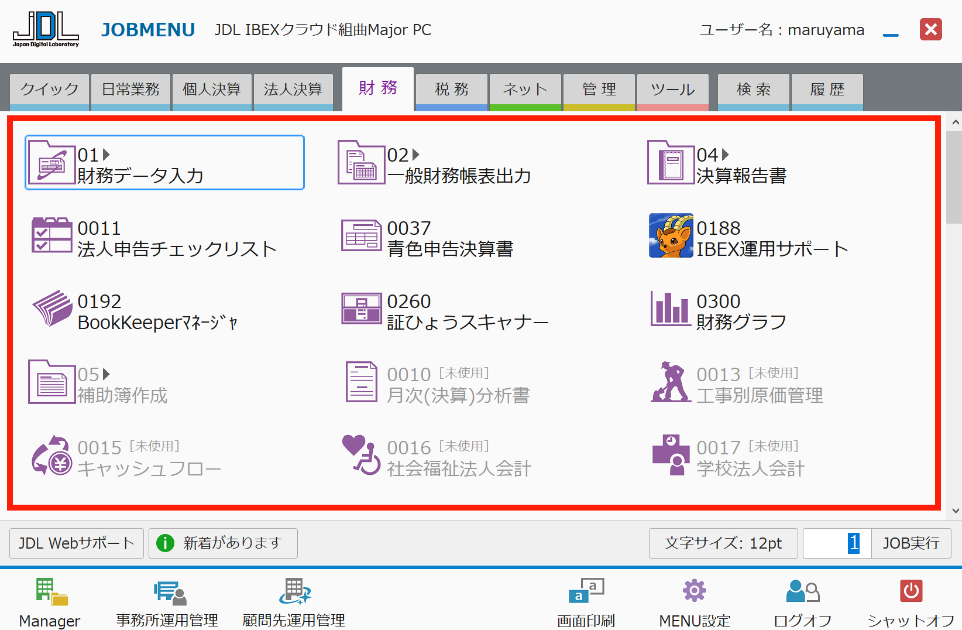Image resolution: width=962 pixels, height=630 pixels.
Task: Expand the 04 submenu arrow
Action: point(726,155)
